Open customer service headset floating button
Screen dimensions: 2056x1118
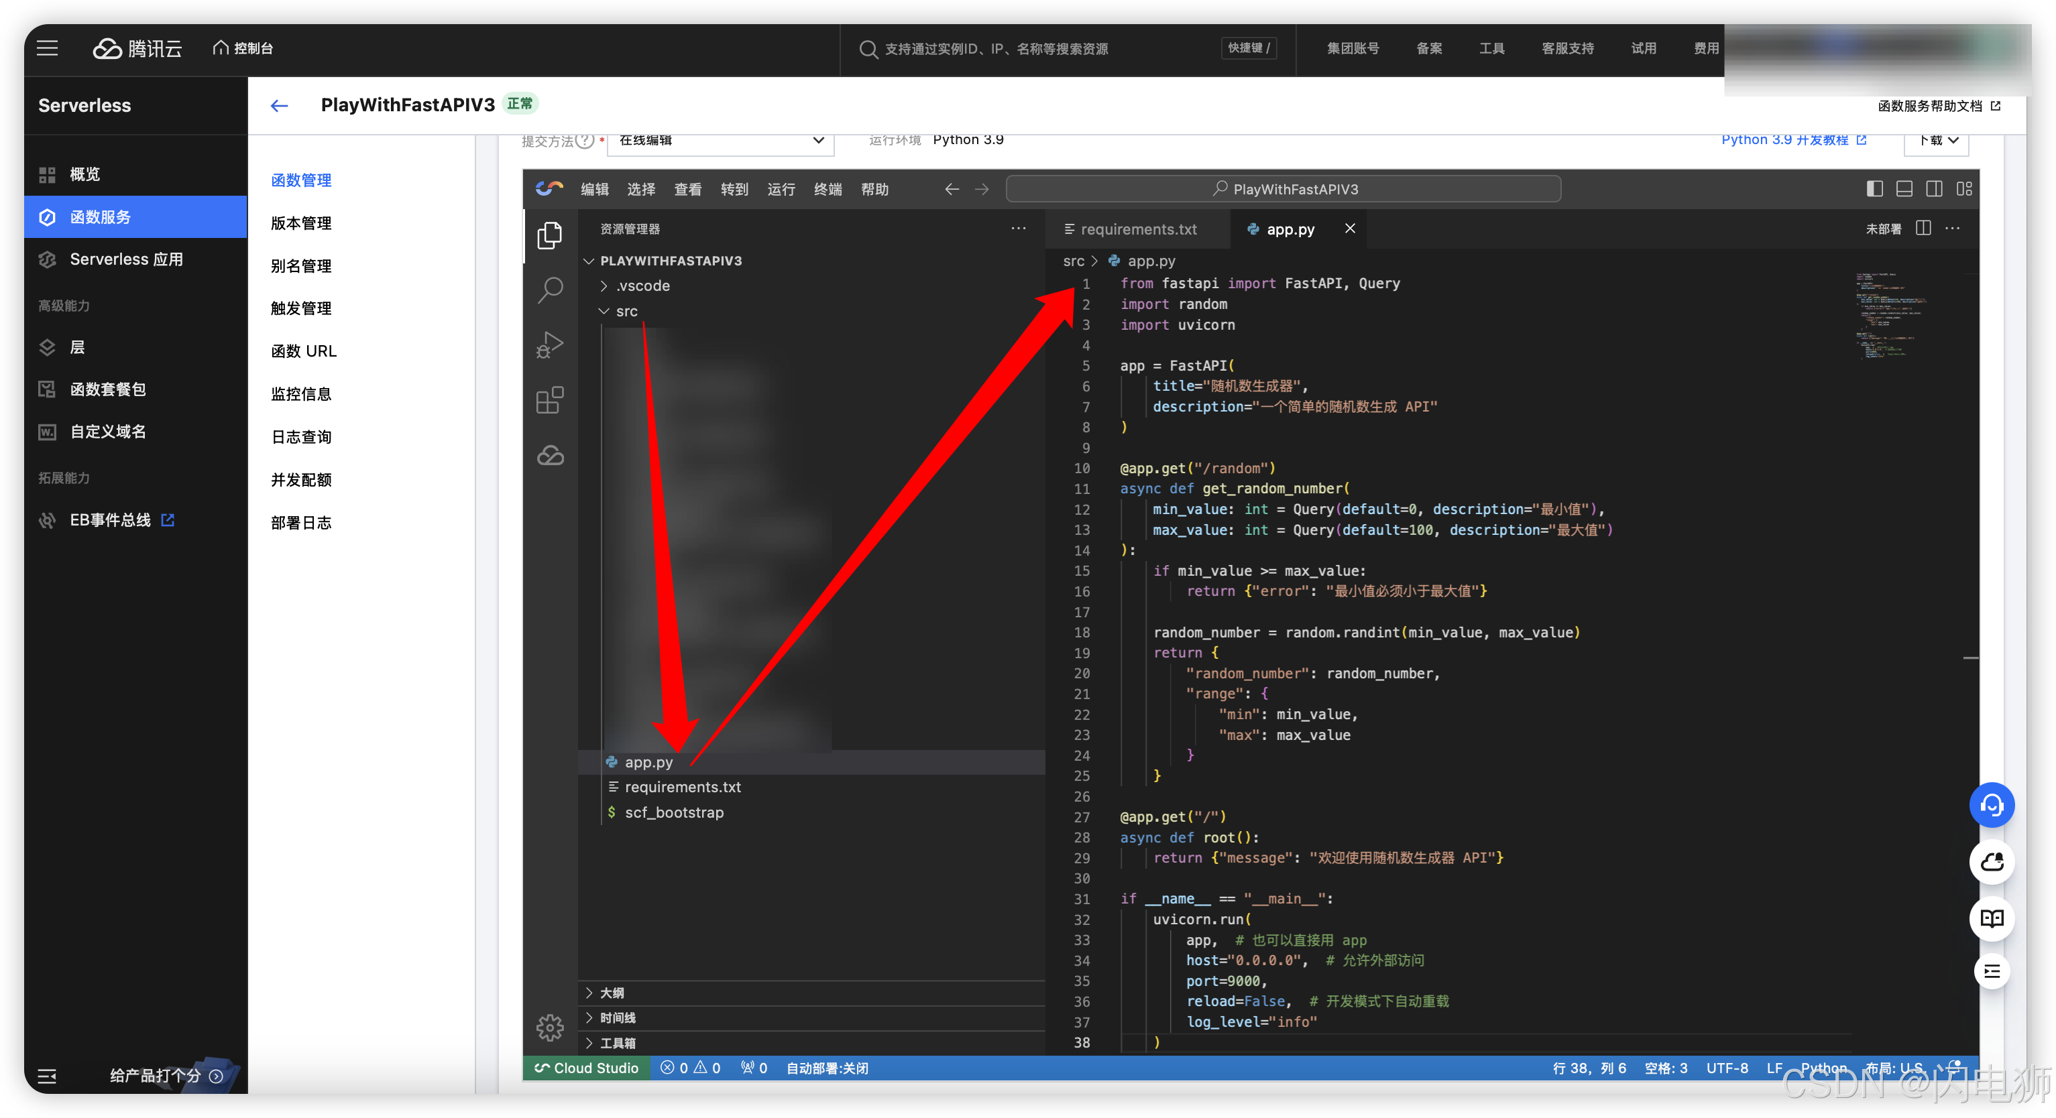(x=1992, y=805)
